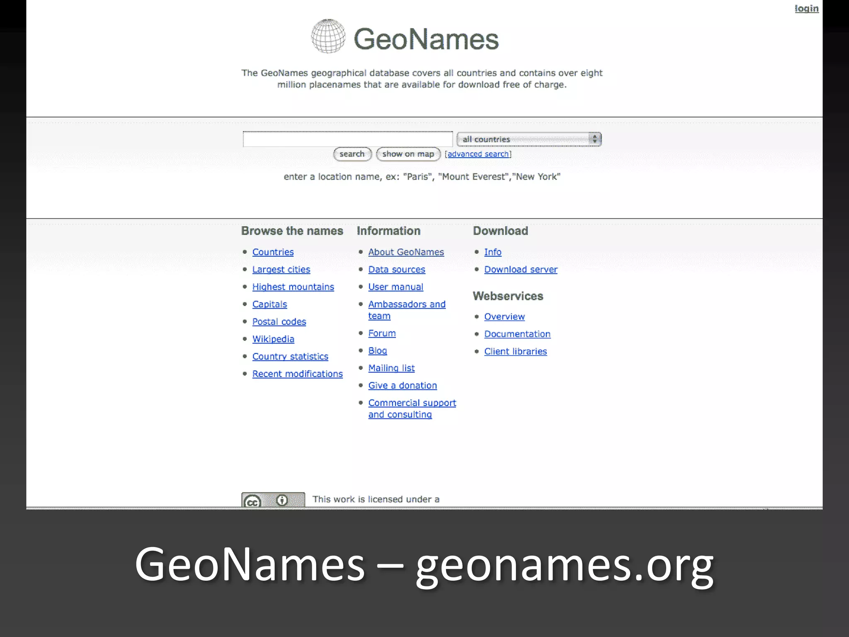Open the login link
Screen dimensions: 849x637
coord(806,8)
